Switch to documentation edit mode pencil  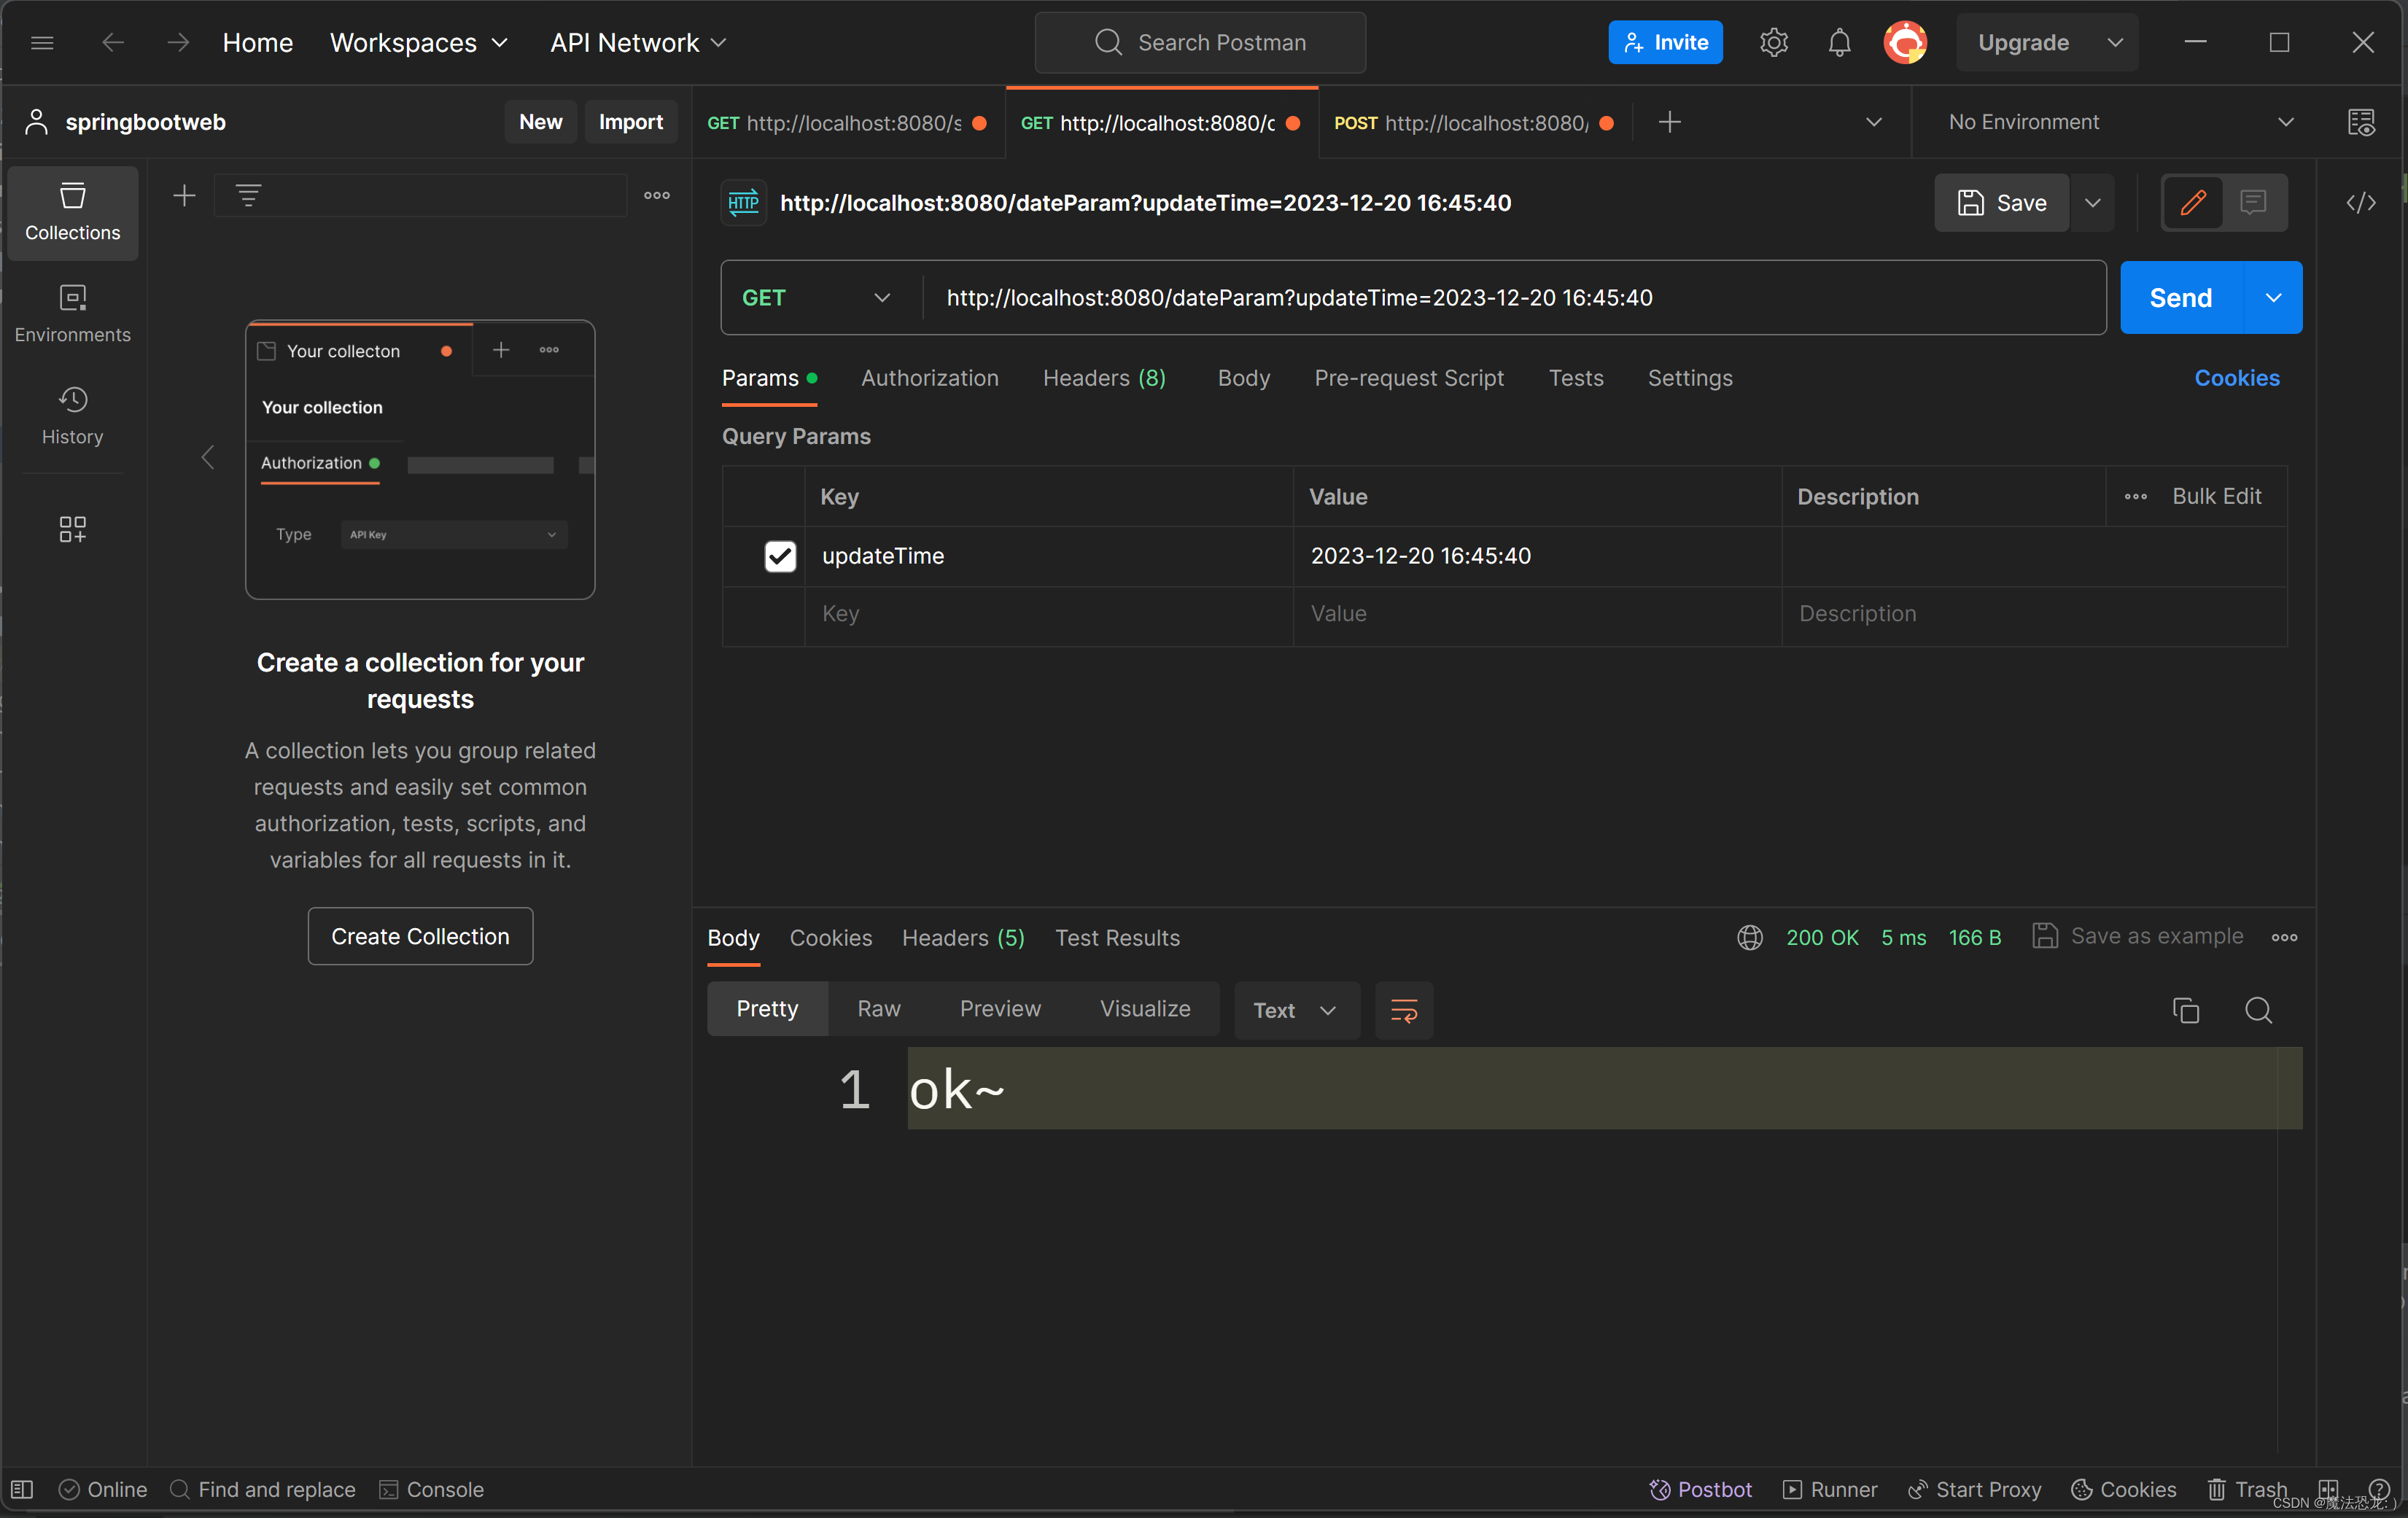(2193, 203)
